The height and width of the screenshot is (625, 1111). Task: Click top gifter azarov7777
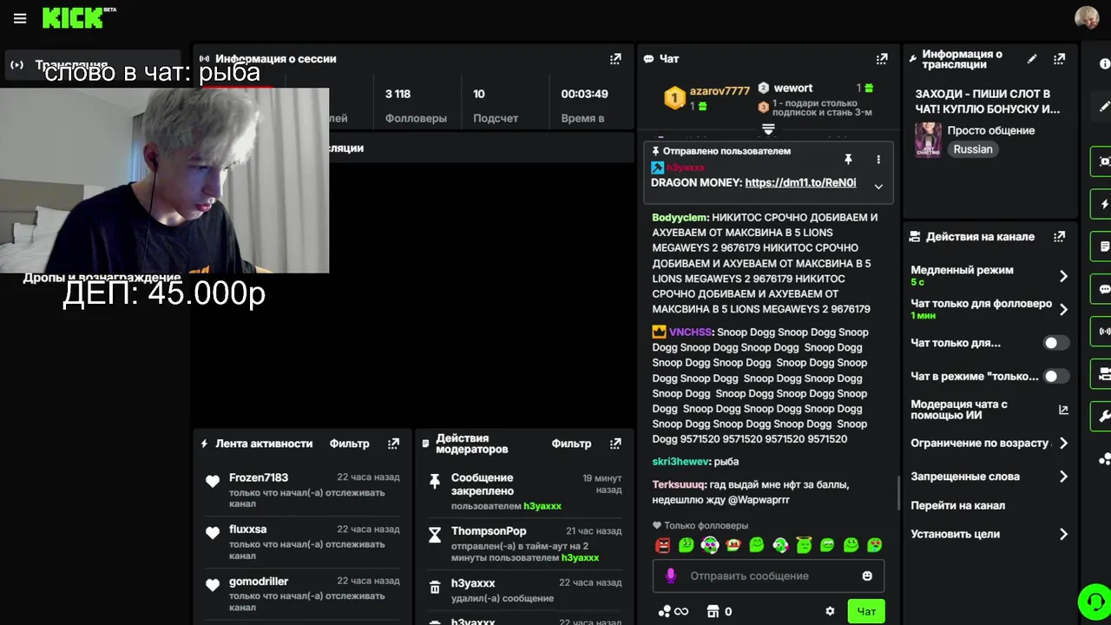(719, 90)
